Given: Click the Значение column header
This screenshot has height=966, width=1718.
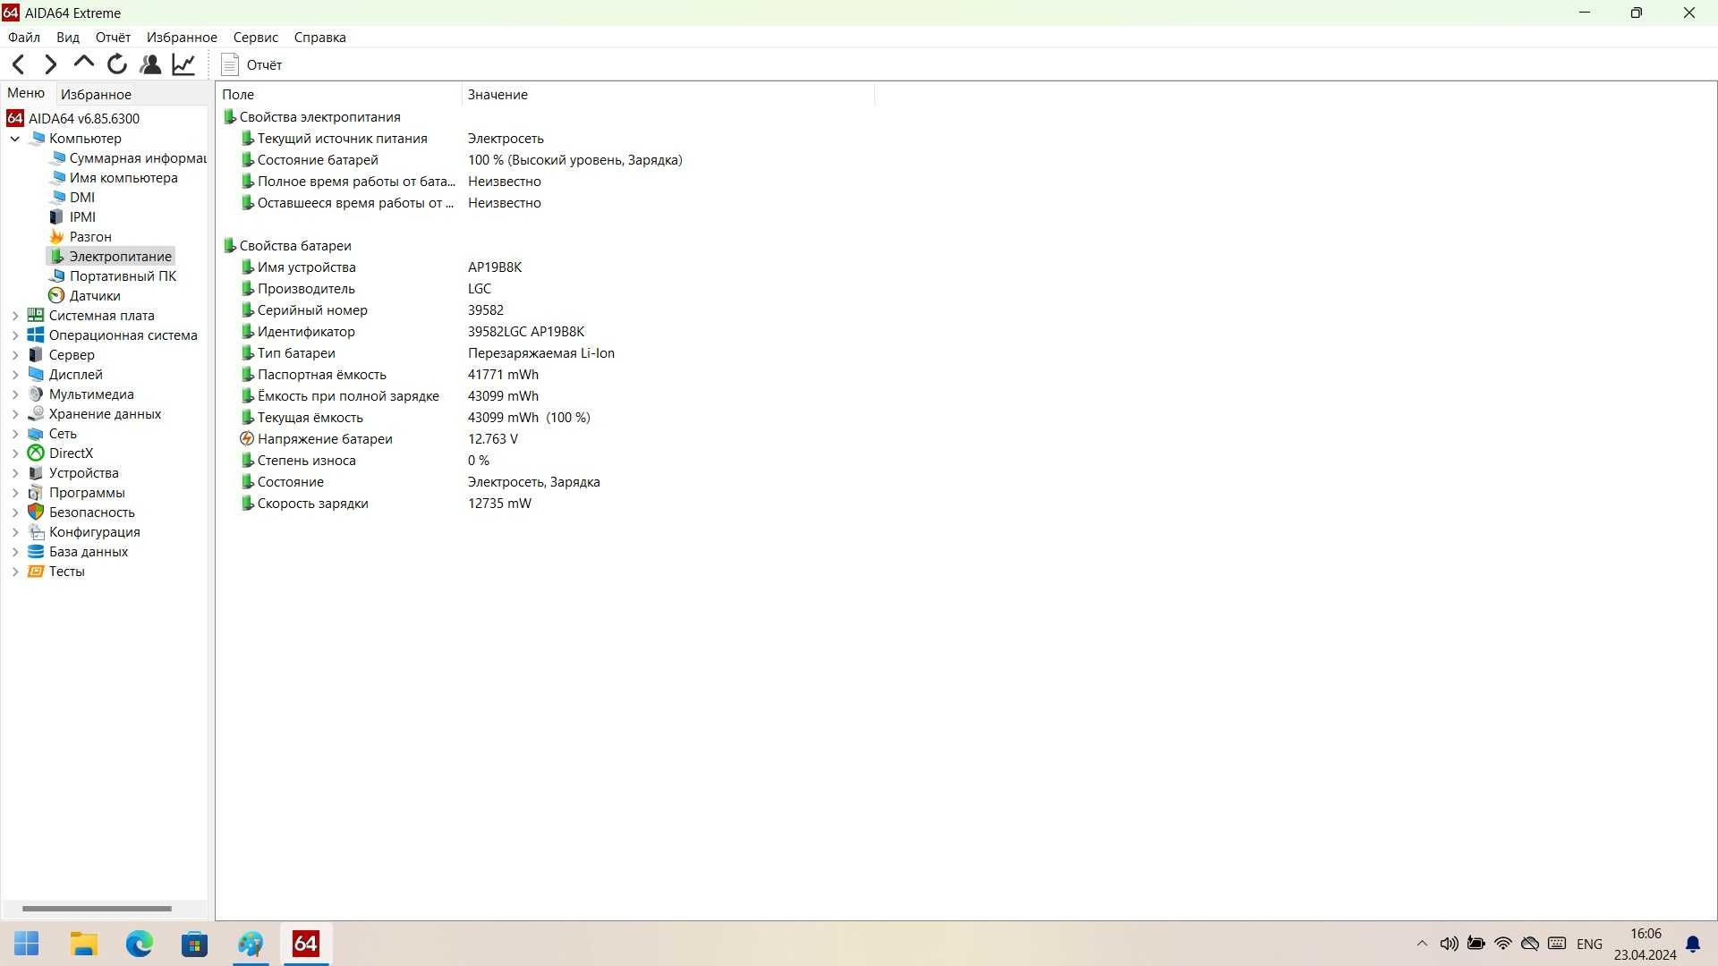Looking at the screenshot, I should [x=668, y=94].
